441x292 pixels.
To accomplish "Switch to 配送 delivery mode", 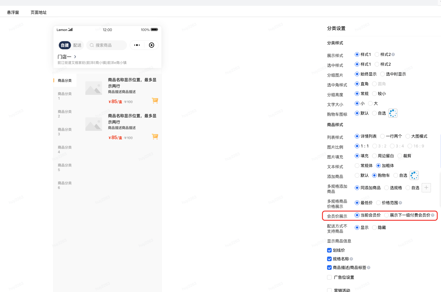I will click(77, 45).
